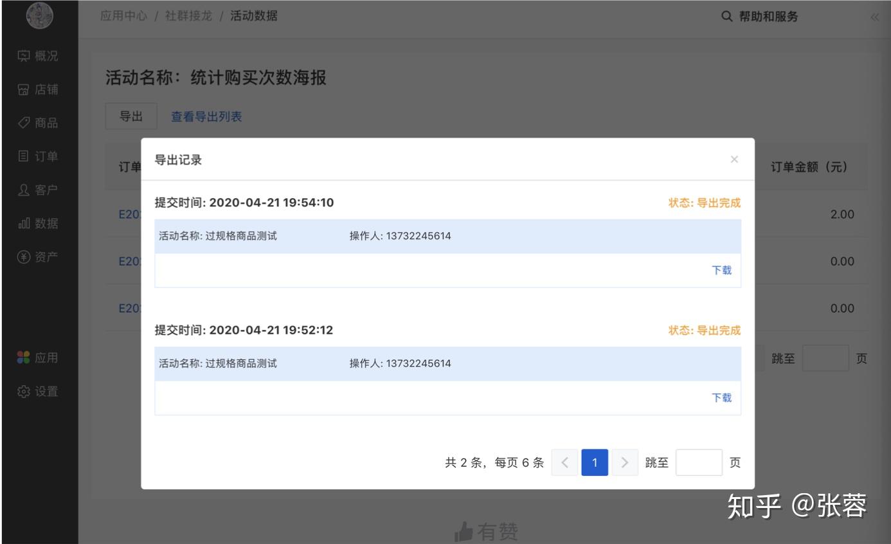The height and width of the screenshot is (544, 891).
Task: Click 提交时间: 2020-04-21 19:52:12 text
Action: (x=244, y=330)
